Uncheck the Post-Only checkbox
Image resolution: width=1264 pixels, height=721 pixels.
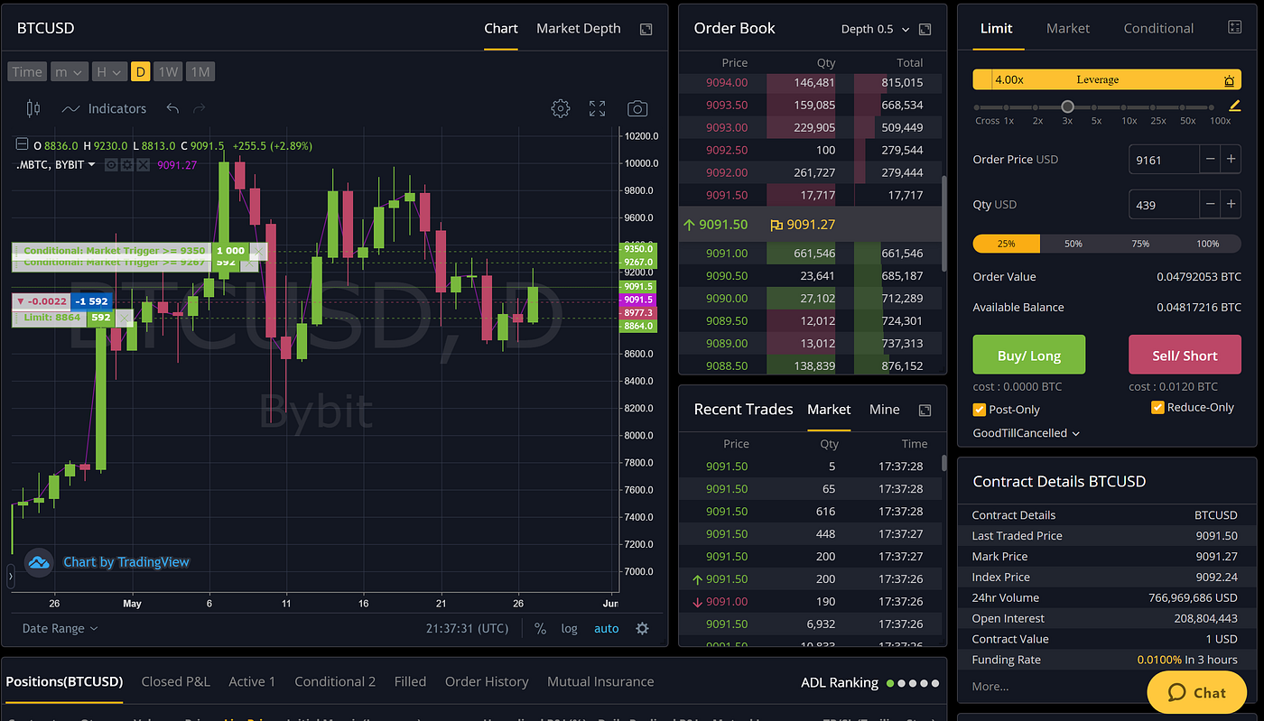[979, 410]
